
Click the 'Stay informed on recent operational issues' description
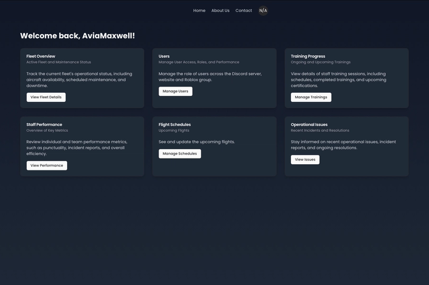(x=343, y=145)
